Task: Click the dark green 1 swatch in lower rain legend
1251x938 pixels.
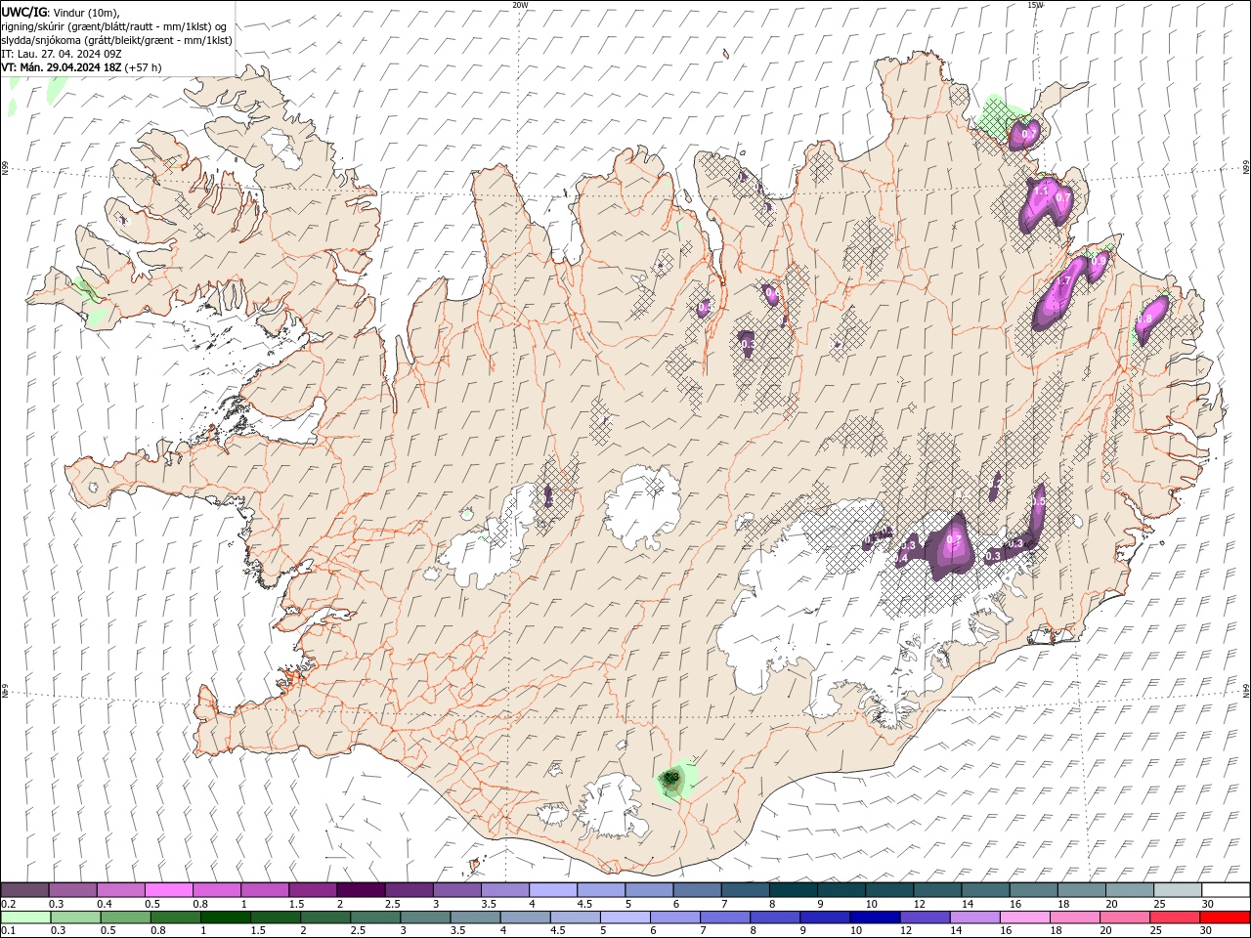Action: [226, 917]
